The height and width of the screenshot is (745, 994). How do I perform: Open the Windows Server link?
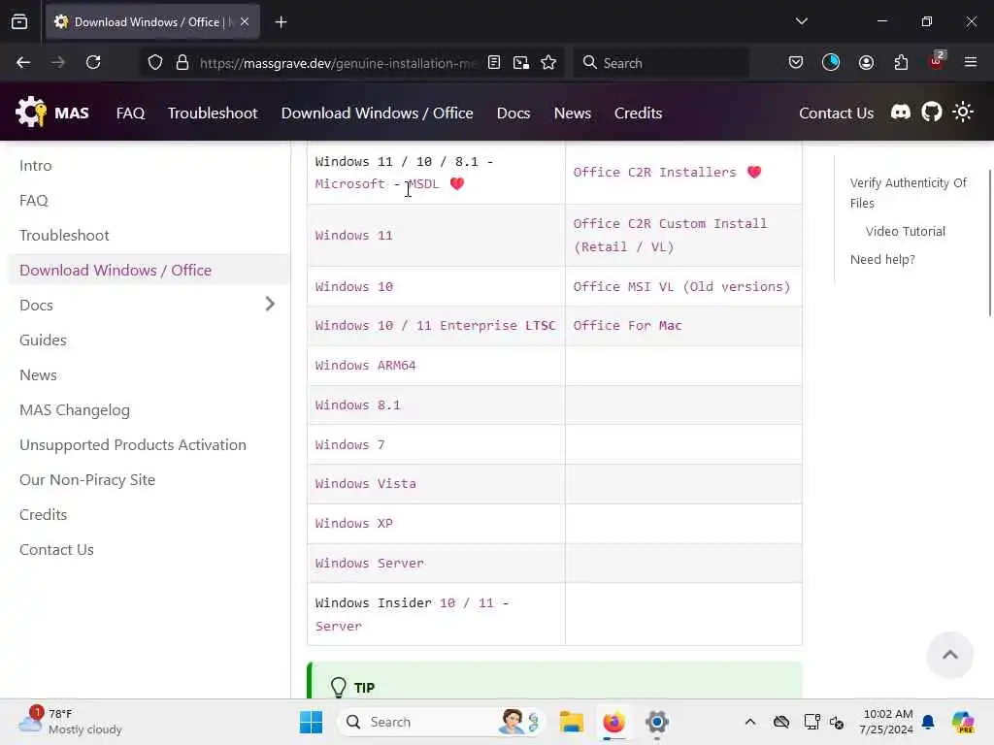[369, 564]
